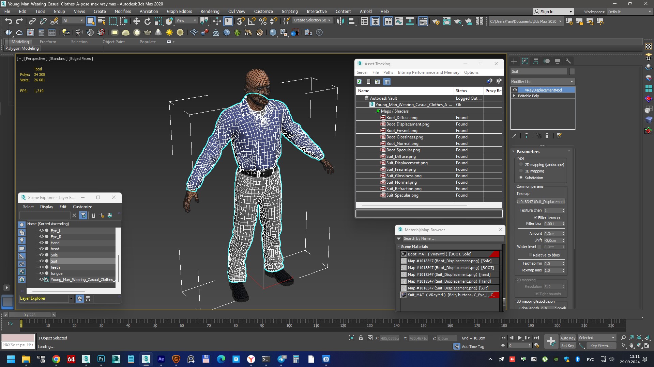Click the Play Animation button

pyautogui.click(x=519, y=338)
